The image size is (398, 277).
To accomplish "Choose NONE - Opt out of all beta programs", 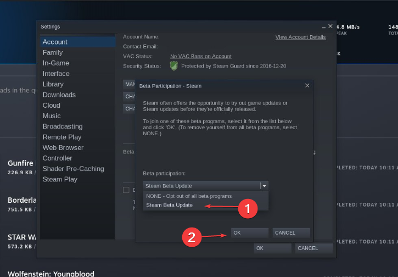I will pyautogui.click(x=206, y=196).
